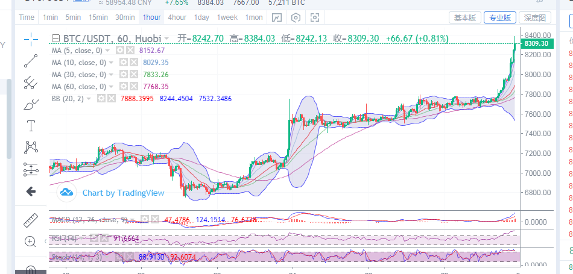Viewport: 573px width, 274px height.
Task: Collapse the BTC/USDT legend box toggle
Action: click(55, 39)
